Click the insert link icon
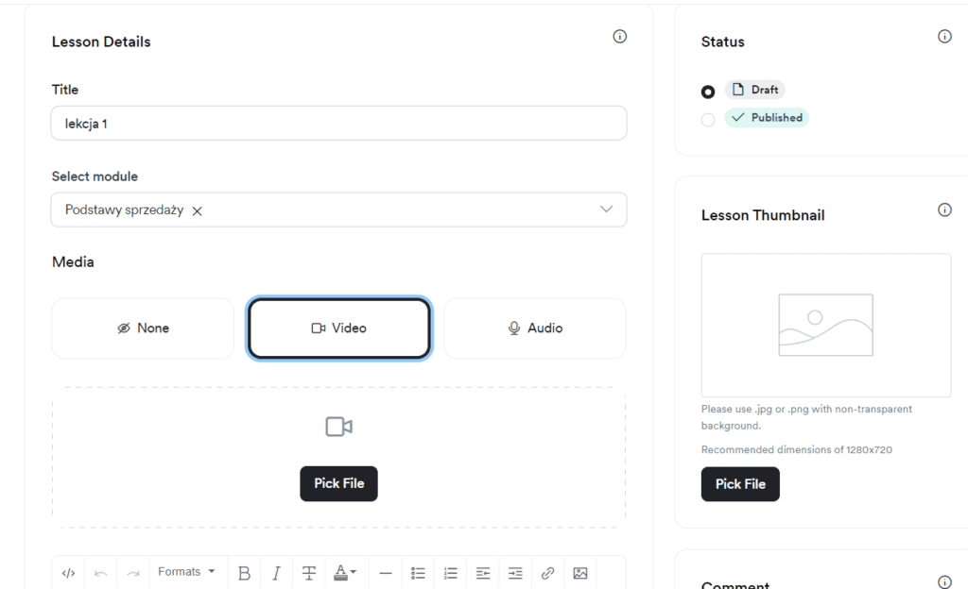968x589 pixels. pos(547,573)
